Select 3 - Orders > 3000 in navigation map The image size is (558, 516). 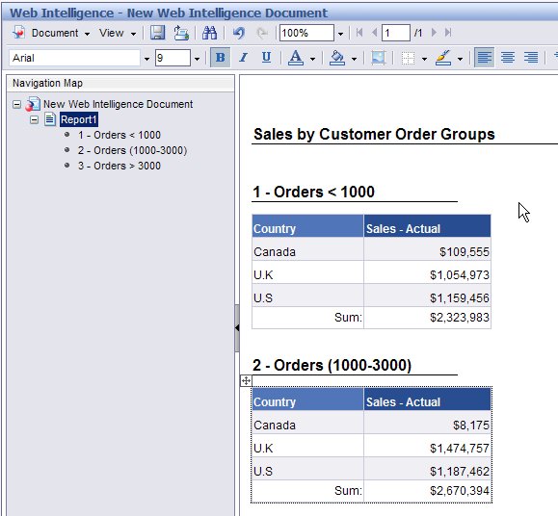pos(120,166)
